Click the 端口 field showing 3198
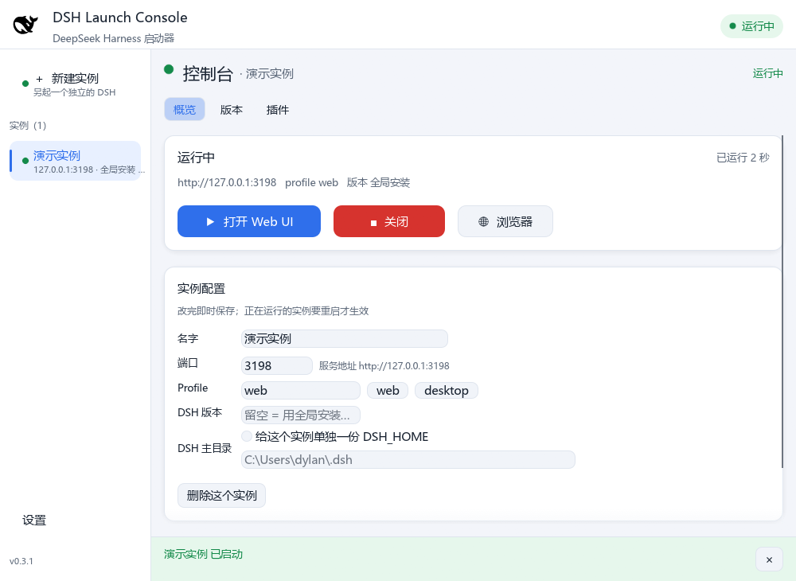Screen dimensions: 796x581 [x=277, y=365]
